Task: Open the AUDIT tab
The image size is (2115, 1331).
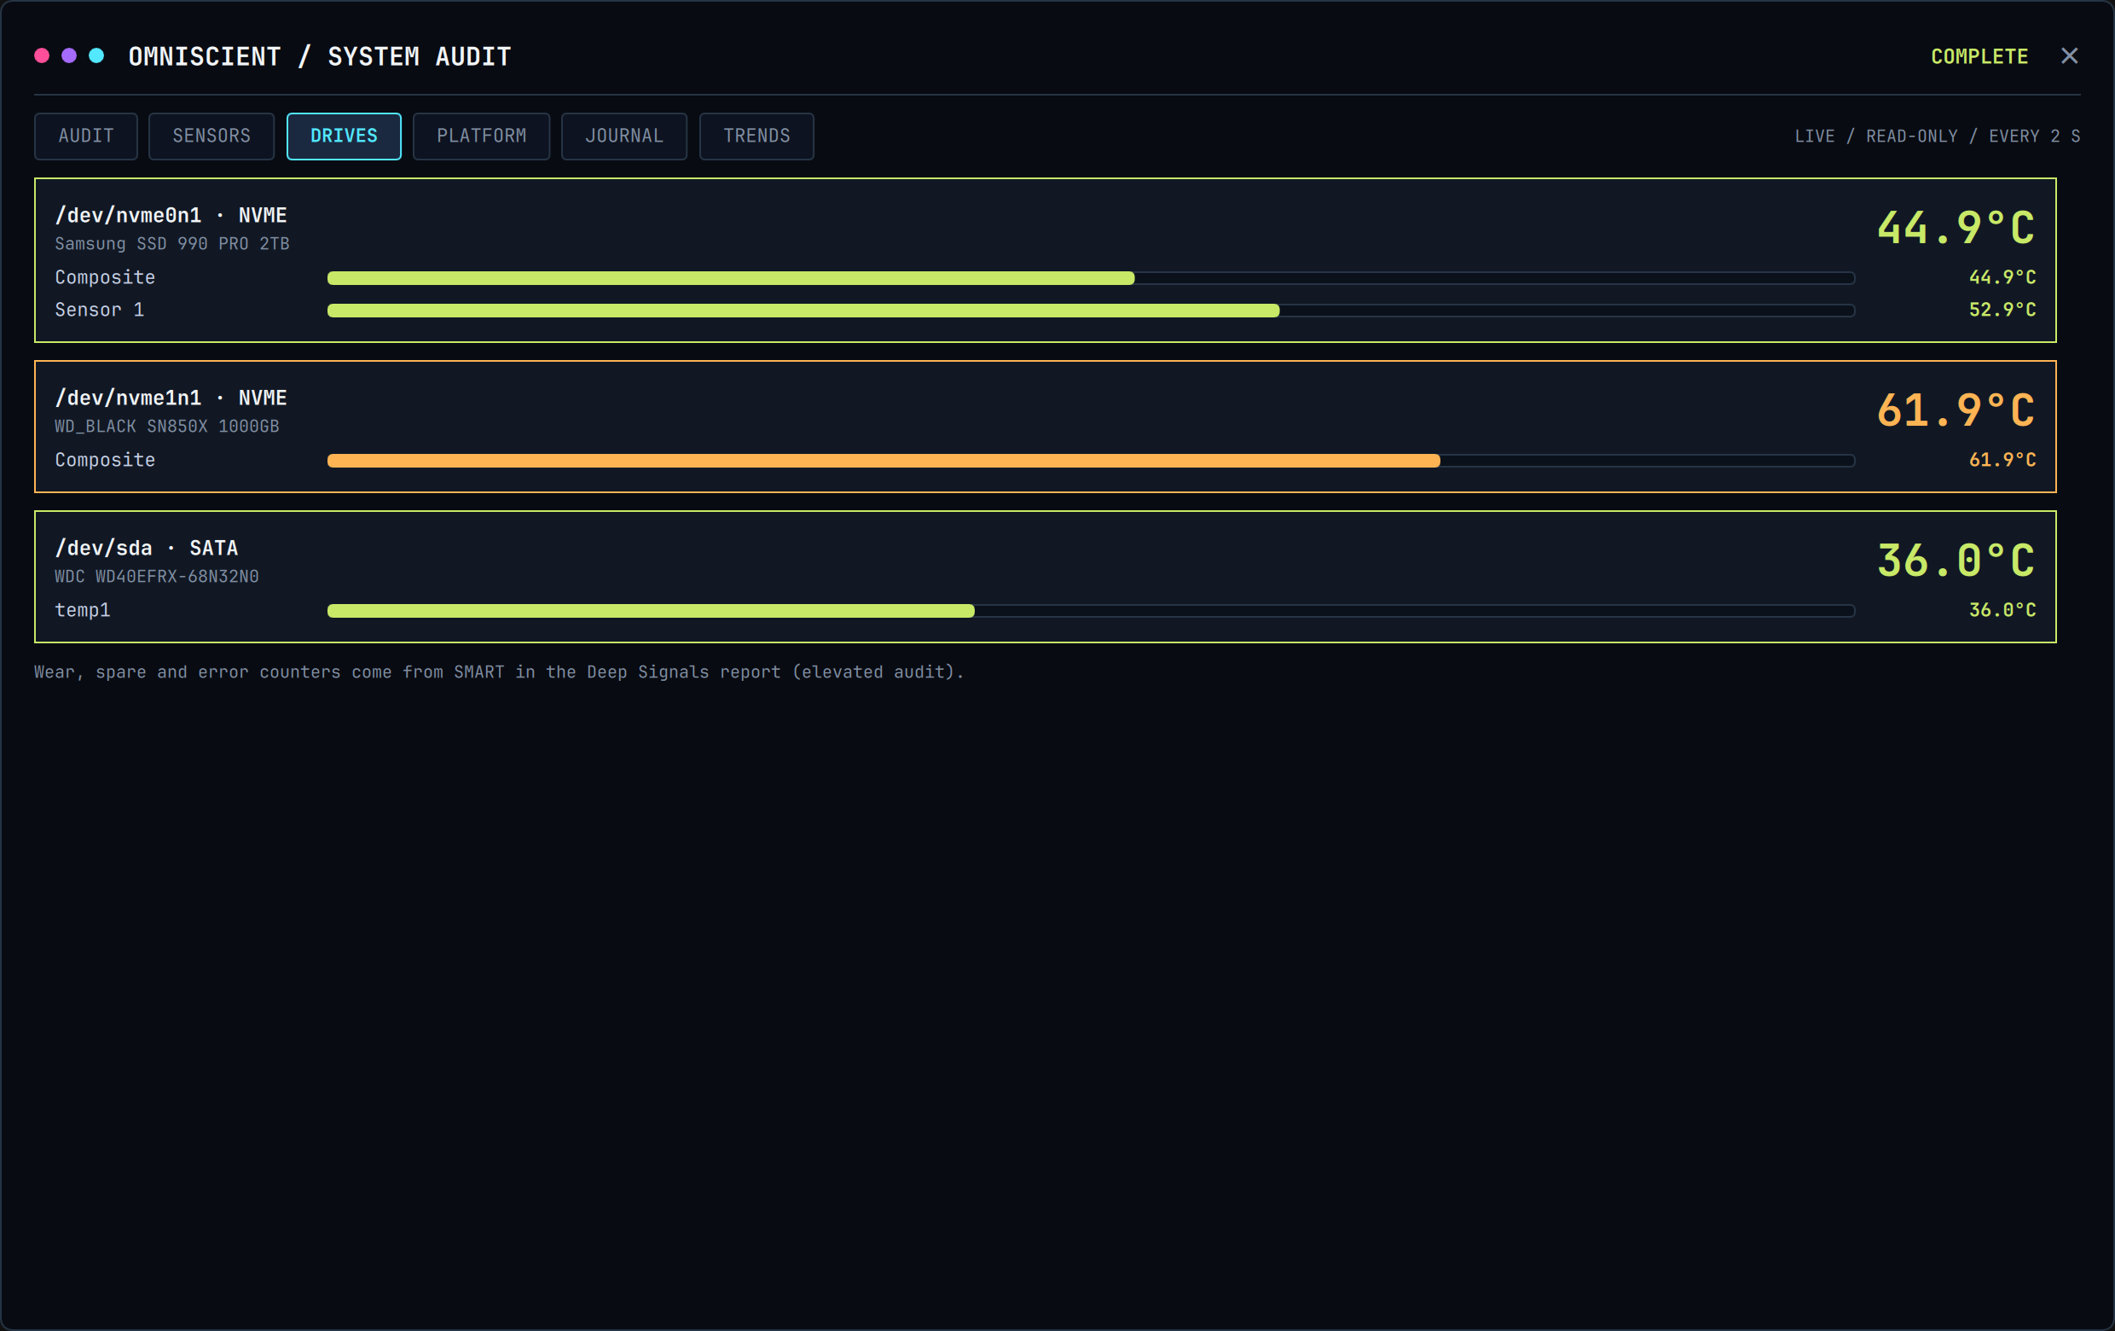Action: pos(86,137)
